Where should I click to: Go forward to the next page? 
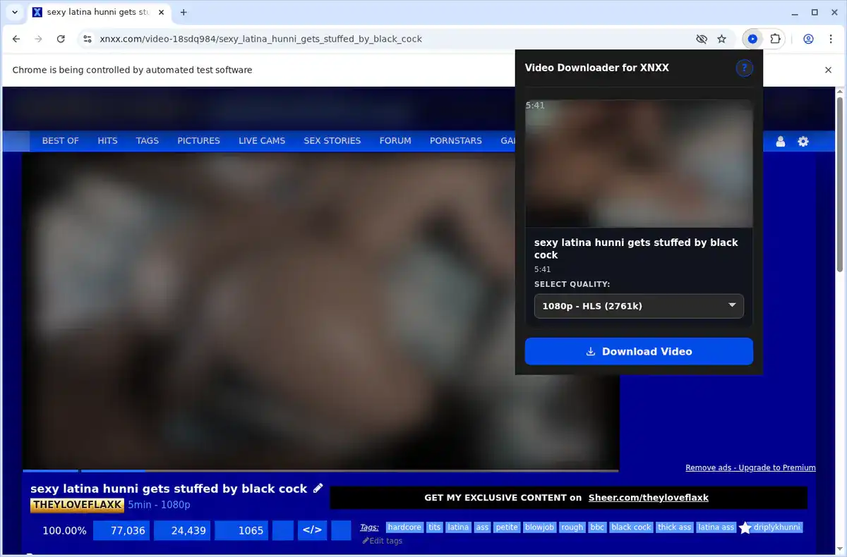coord(38,39)
